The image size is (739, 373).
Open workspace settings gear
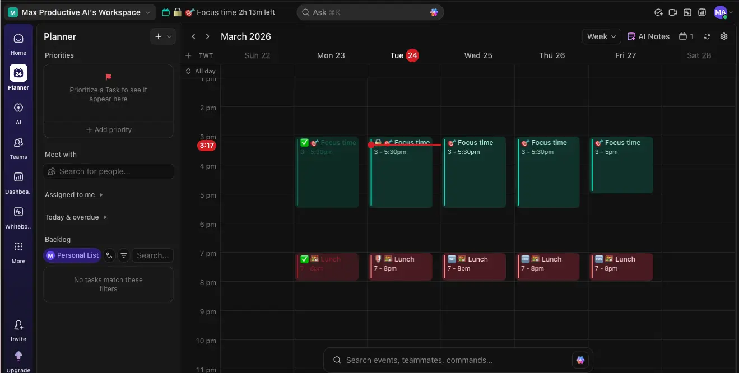pyautogui.click(x=723, y=36)
